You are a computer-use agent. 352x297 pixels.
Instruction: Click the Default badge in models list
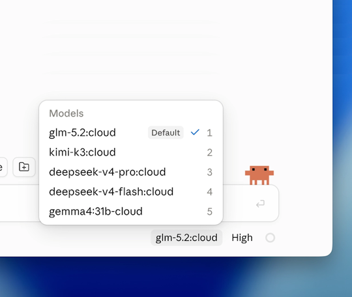(166, 133)
